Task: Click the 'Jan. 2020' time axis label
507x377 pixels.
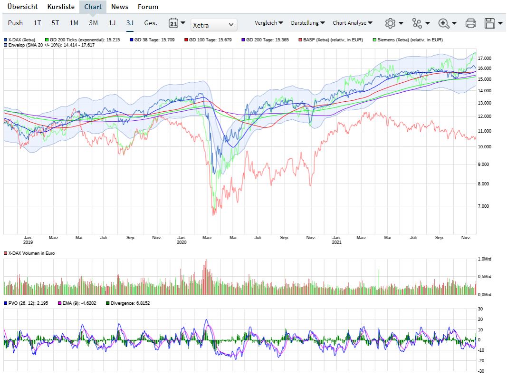Action: click(x=182, y=240)
